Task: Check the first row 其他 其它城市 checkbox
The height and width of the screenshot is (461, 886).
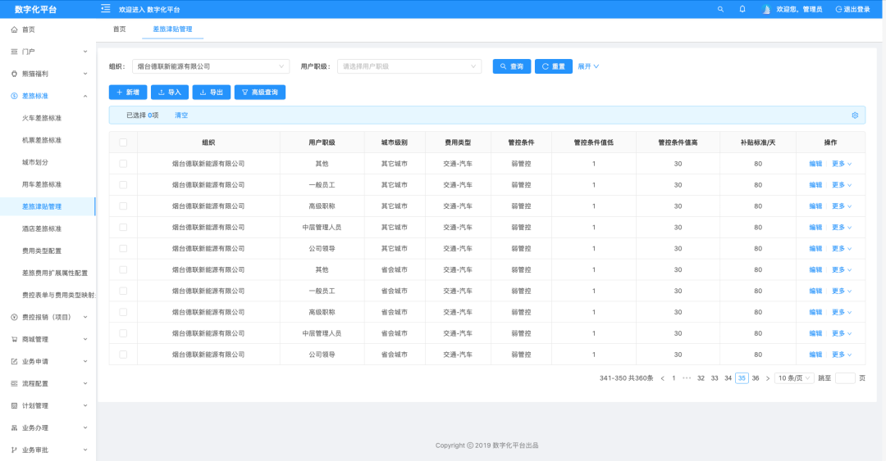Action: (123, 164)
